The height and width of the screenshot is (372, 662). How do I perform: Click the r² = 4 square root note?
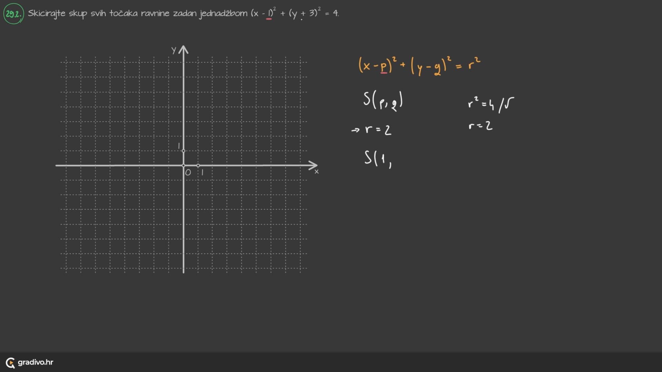(x=490, y=104)
